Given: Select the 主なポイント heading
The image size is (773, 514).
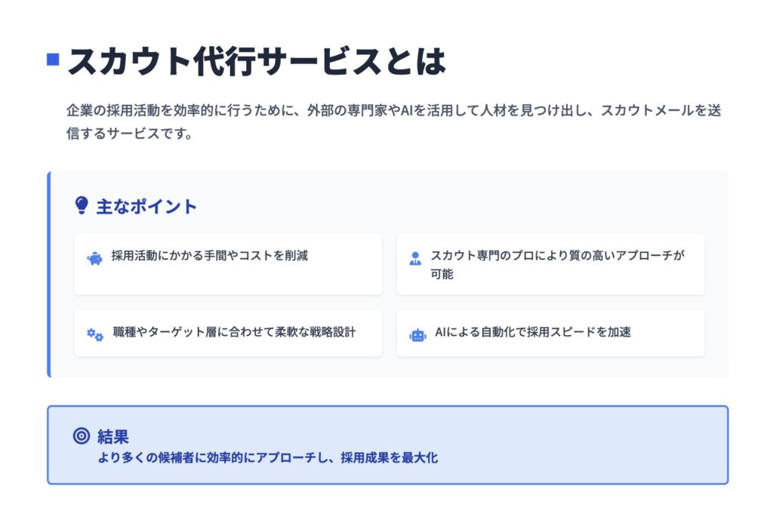Looking at the screenshot, I should (x=146, y=206).
